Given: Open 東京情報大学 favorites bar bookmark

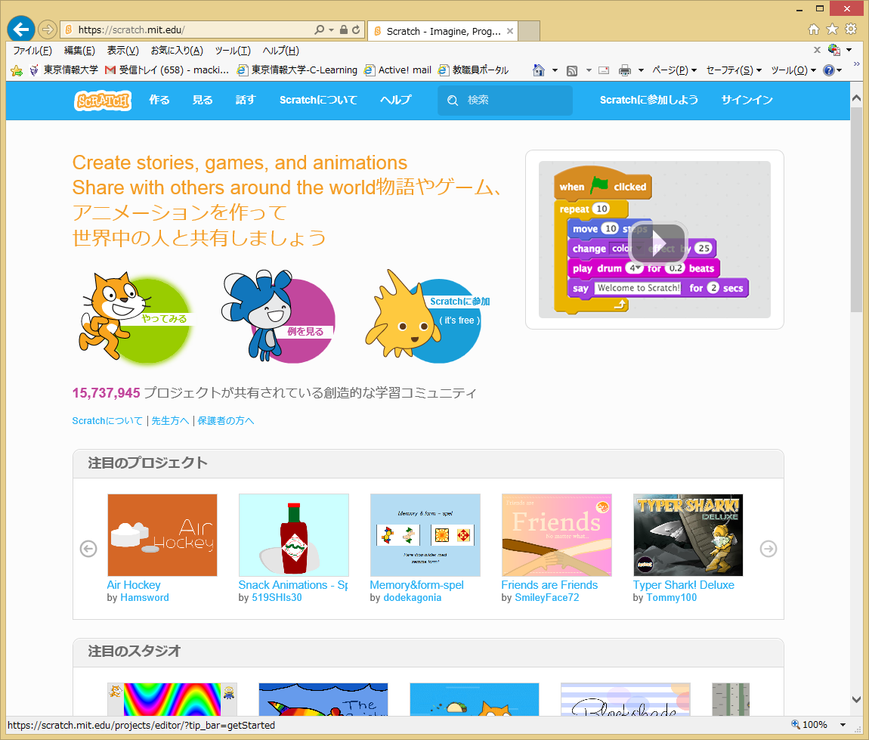Looking at the screenshot, I should pos(63,70).
